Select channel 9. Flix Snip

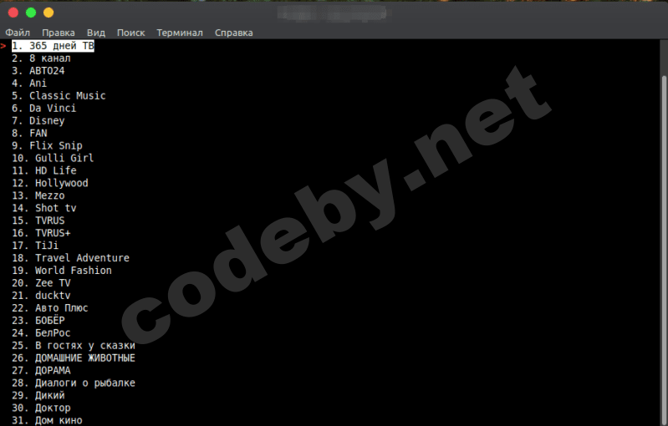point(47,145)
